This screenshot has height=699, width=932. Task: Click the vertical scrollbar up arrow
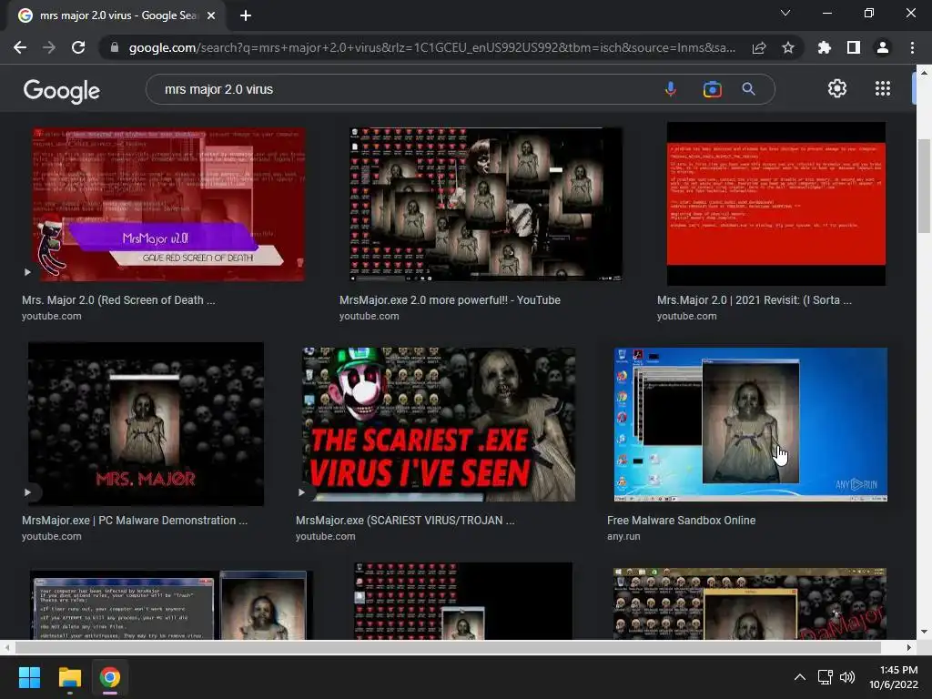pos(924,73)
